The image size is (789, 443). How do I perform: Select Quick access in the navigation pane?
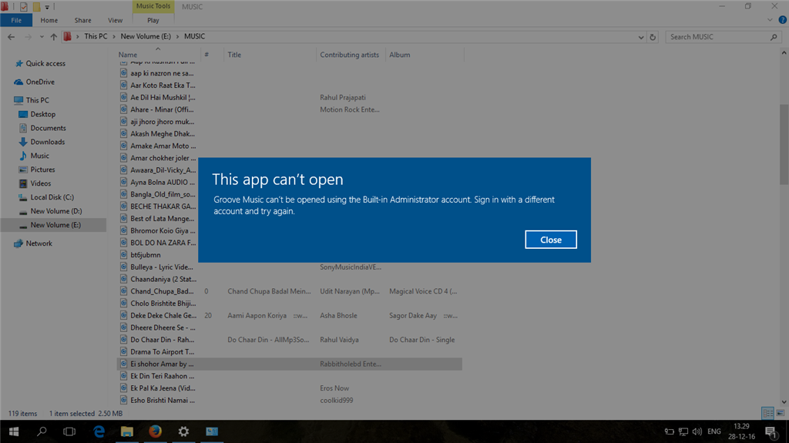pyautogui.click(x=45, y=63)
